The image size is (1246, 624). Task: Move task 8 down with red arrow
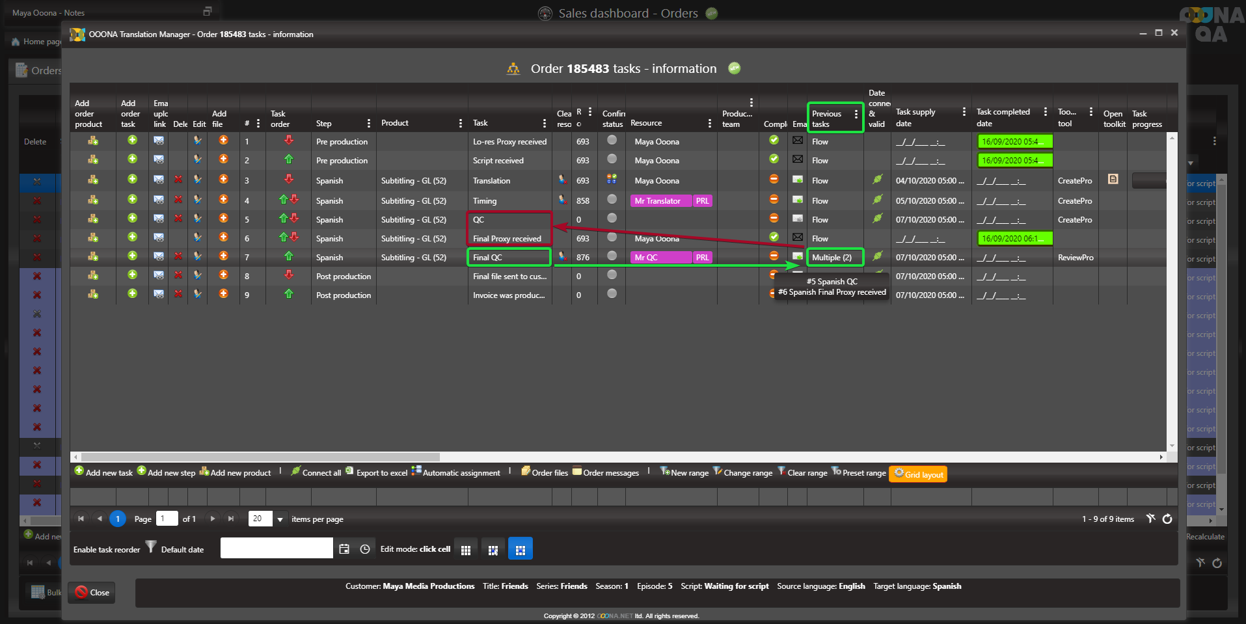pyautogui.click(x=289, y=275)
